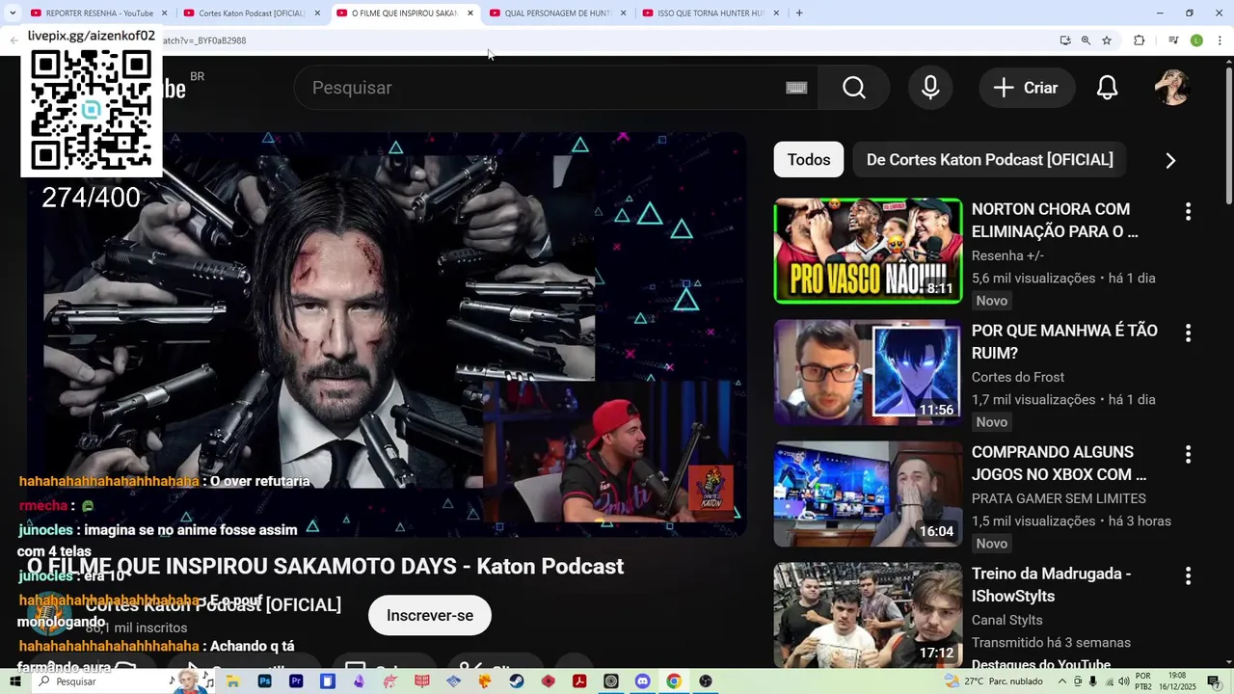Switch to ISSO QUE TORNA HUNTER tab
The height and width of the screenshot is (694, 1234).
point(711,13)
